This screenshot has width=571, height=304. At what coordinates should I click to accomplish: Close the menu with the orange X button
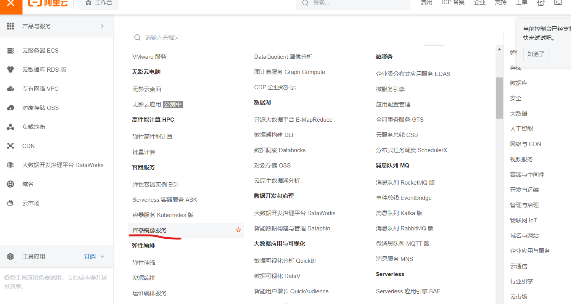tap(11, 4)
